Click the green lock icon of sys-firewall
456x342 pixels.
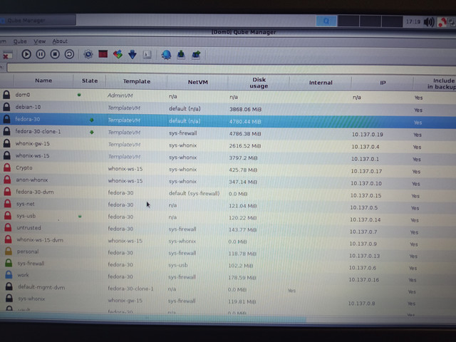[x=9, y=263]
